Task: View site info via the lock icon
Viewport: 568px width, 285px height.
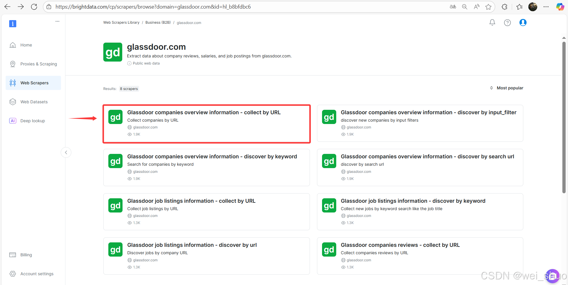Action: coord(49,7)
